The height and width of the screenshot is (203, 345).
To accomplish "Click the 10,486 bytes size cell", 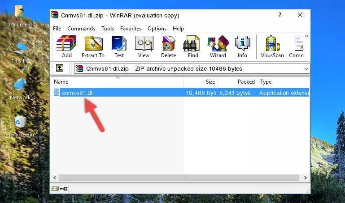I will pyautogui.click(x=201, y=93).
